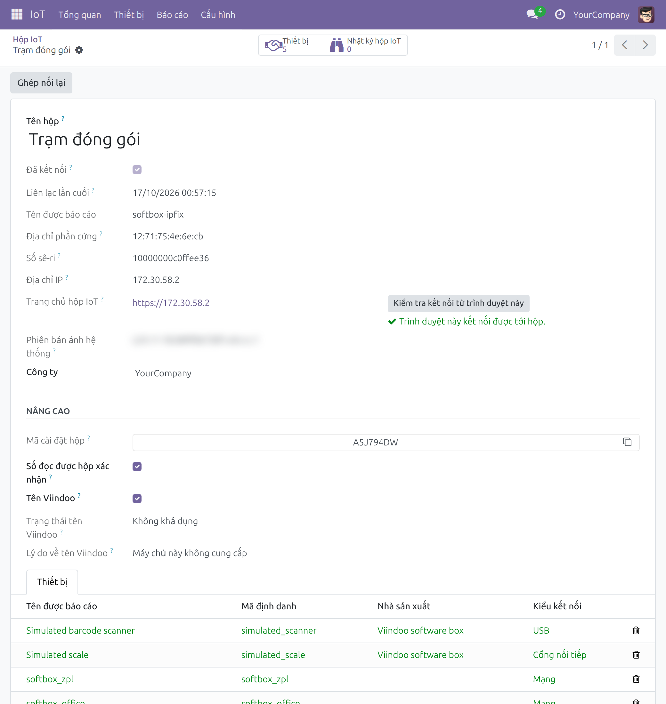This screenshot has height=704, width=666.
Task: Open the Công ty field YourCompany
Action: pyautogui.click(x=386, y=373)
